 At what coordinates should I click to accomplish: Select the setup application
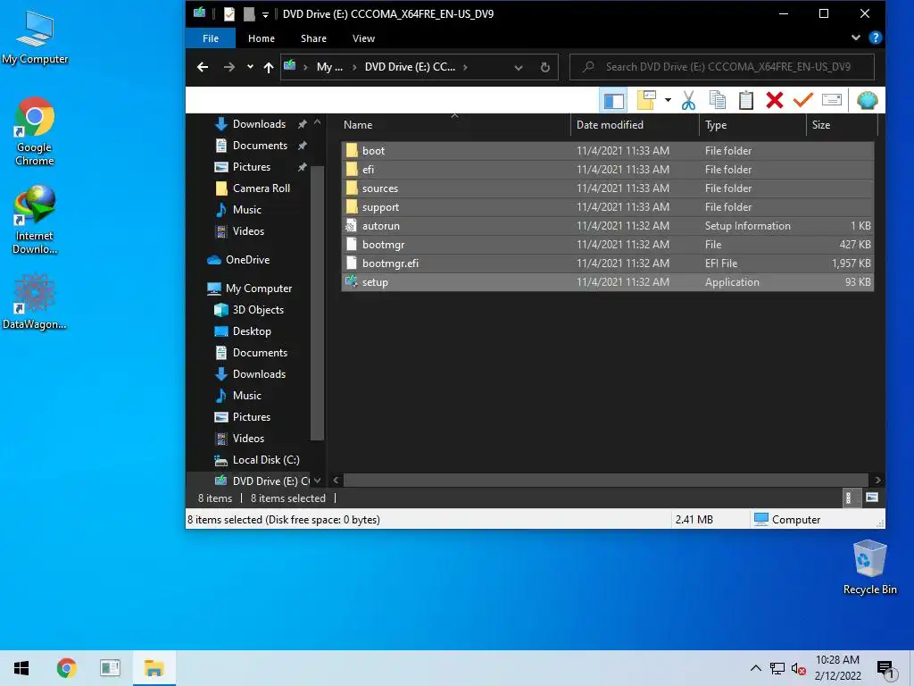click(607, 281)
